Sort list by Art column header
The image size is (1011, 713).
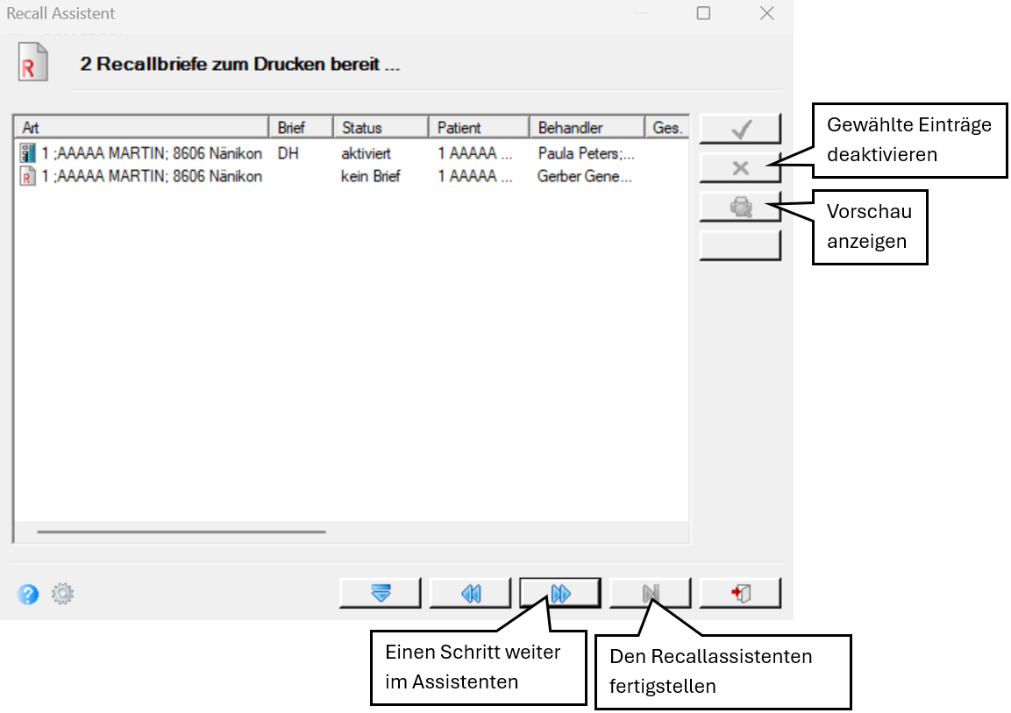[x=141, y=128]
